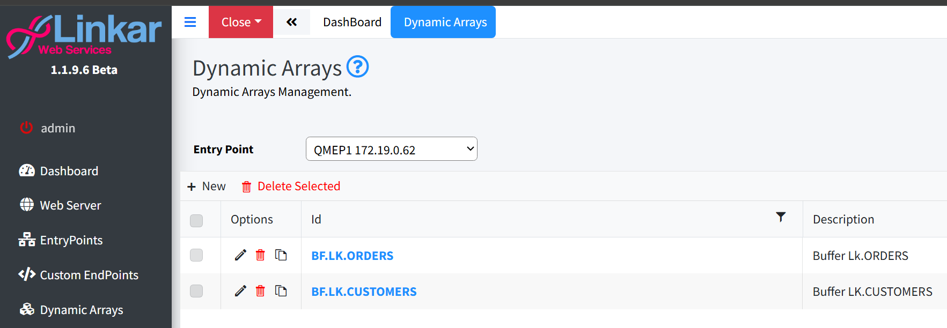Toggle the select-all checkbox in the header
This screenshot has height=328, width=947.
[x=196, y=220]
